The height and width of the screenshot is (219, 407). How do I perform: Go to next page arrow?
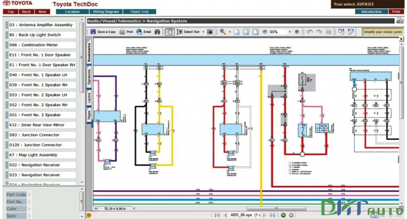click(x=264, y=215)
